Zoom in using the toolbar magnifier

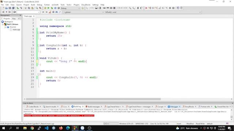pos(130,8)
